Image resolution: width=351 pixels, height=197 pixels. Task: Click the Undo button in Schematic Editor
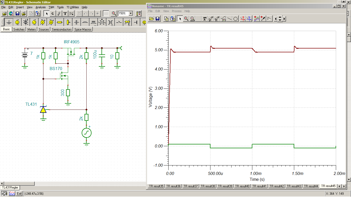[x=86, y=13]
